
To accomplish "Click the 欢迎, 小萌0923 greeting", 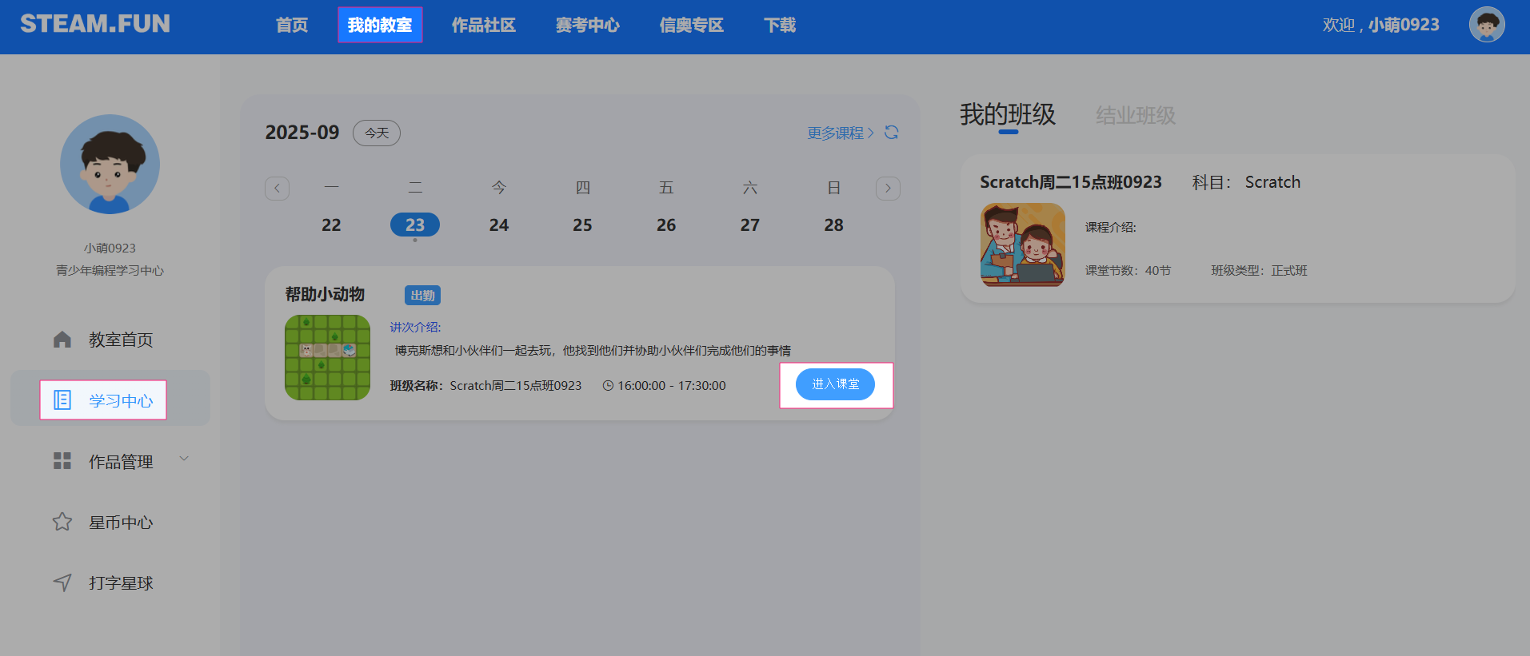I will pyautogui.click(x=1380, y=25).
